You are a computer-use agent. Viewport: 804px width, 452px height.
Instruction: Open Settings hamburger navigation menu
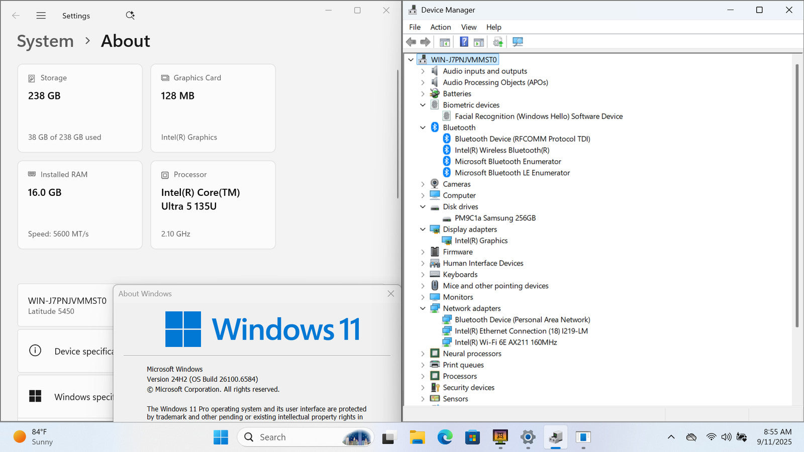point(41,16)
